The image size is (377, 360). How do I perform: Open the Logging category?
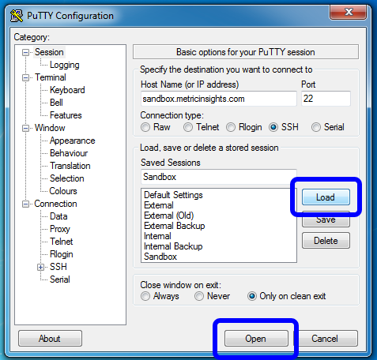tap(65, 65)
